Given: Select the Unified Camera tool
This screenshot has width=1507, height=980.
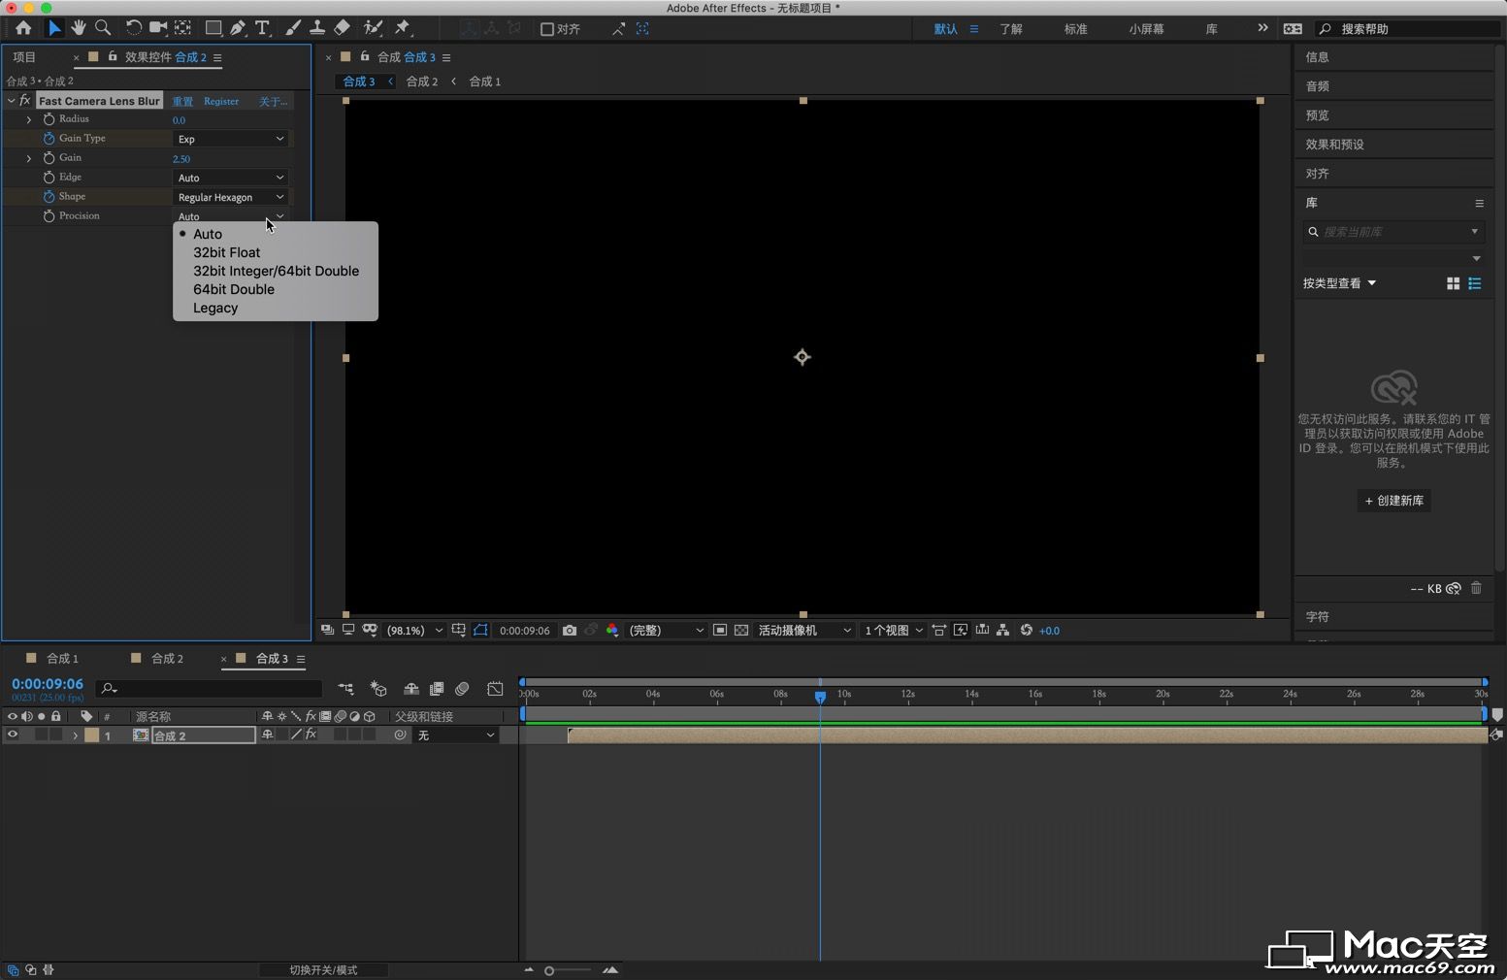Looking at the screenshot, I should click(x=158, y=28).
